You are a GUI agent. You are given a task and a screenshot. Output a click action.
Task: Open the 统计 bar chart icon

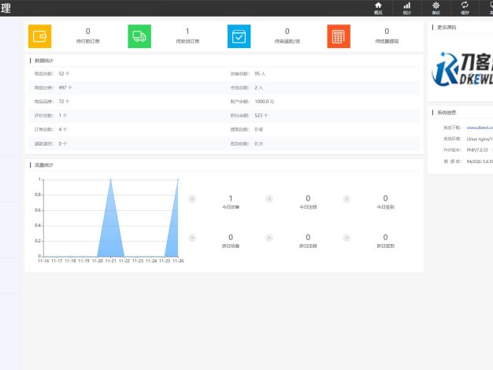click(406, 7)
